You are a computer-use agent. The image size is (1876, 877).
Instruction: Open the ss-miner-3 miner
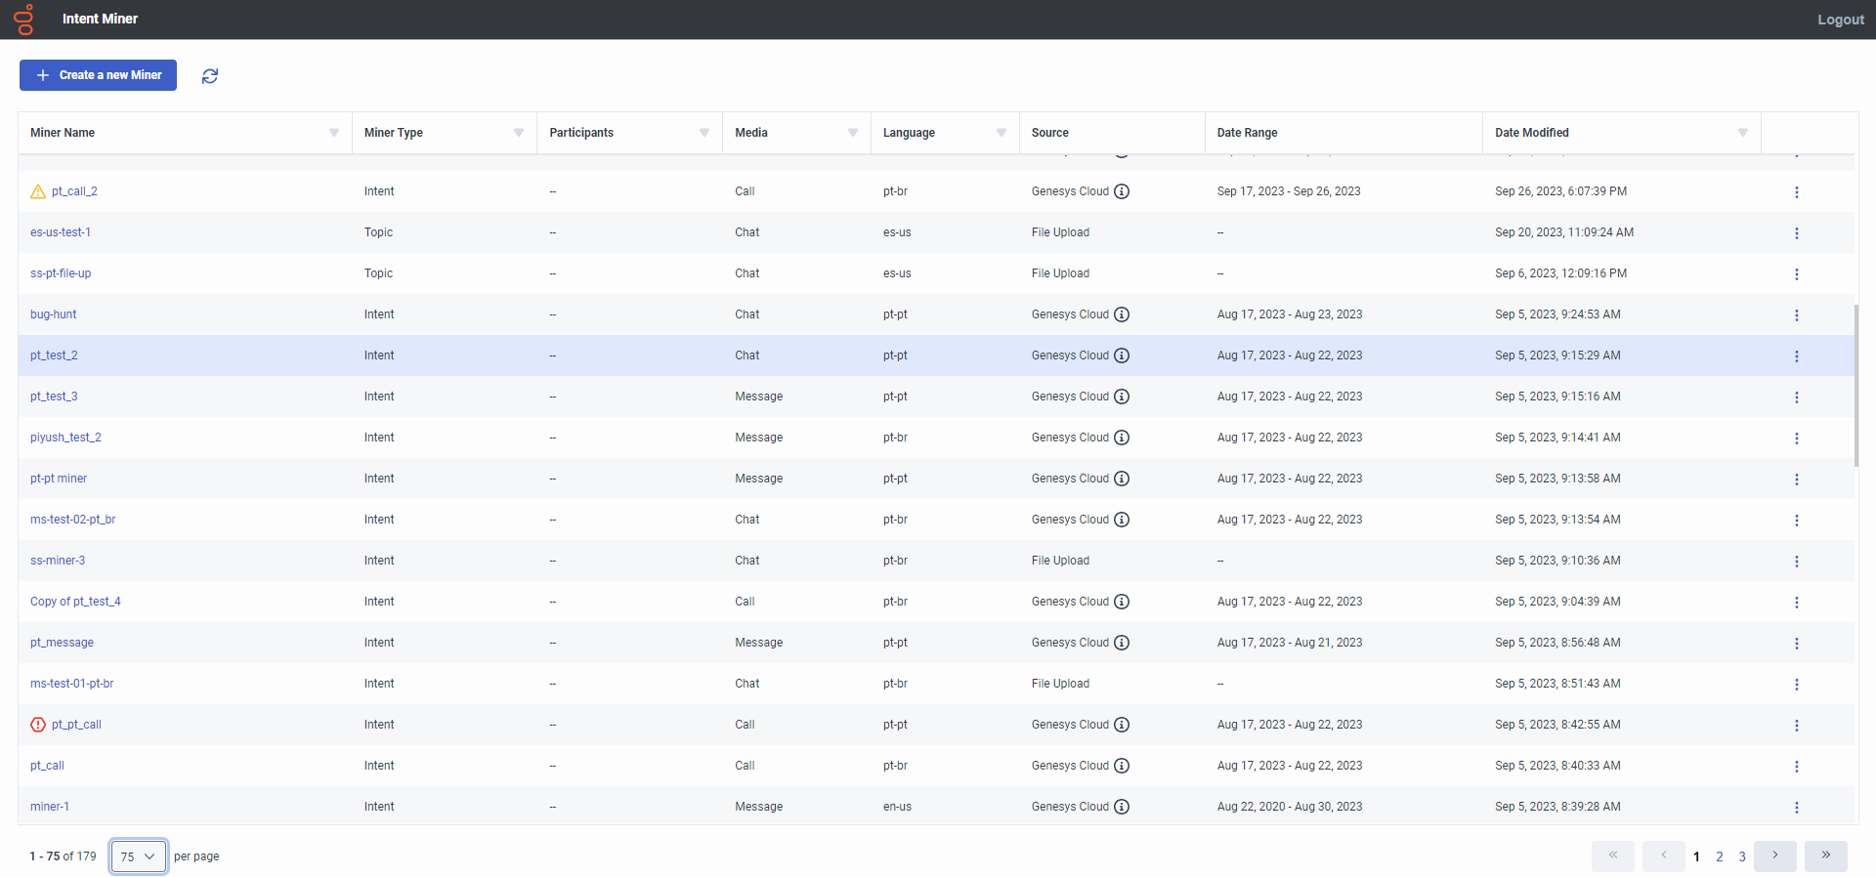pyautogui.click(x=58, y=561)
